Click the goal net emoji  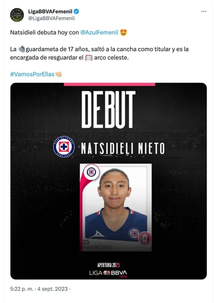[89, 57]
